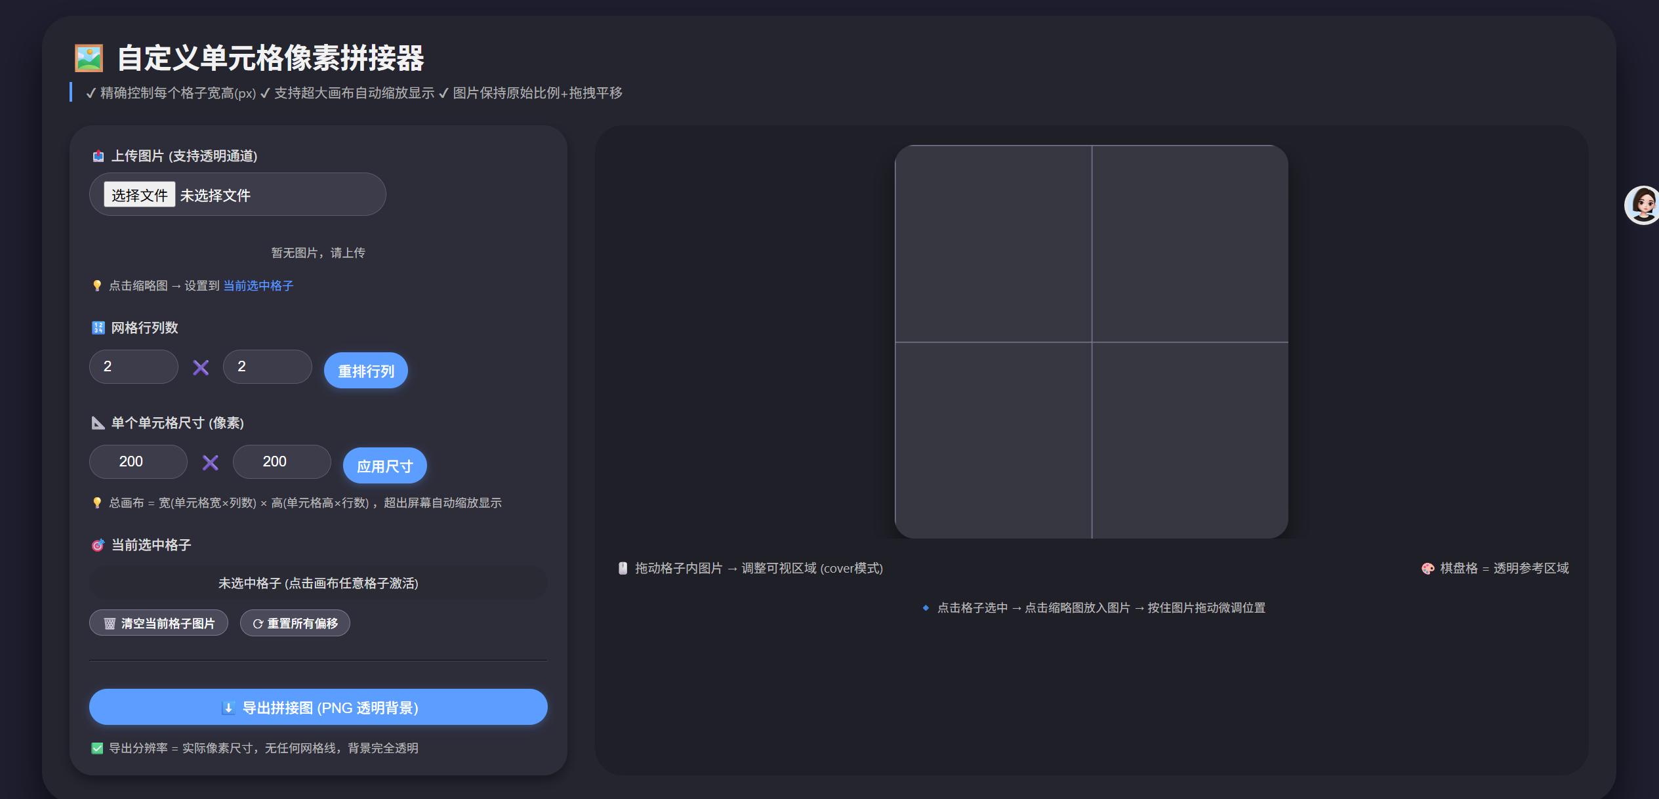
Task: Export collage with 导出拼接图 button
Action: (318, 707)
